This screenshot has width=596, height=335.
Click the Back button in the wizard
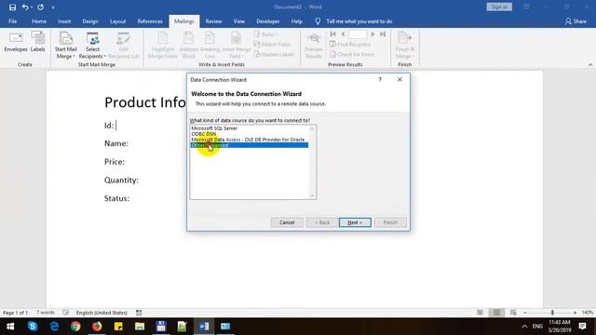pos(321,222)
